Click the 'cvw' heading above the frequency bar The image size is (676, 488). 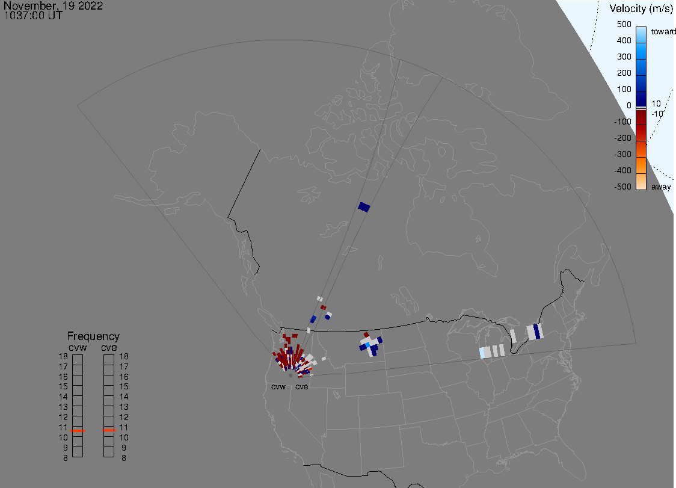pyautogui.click(x=78, y=348)
